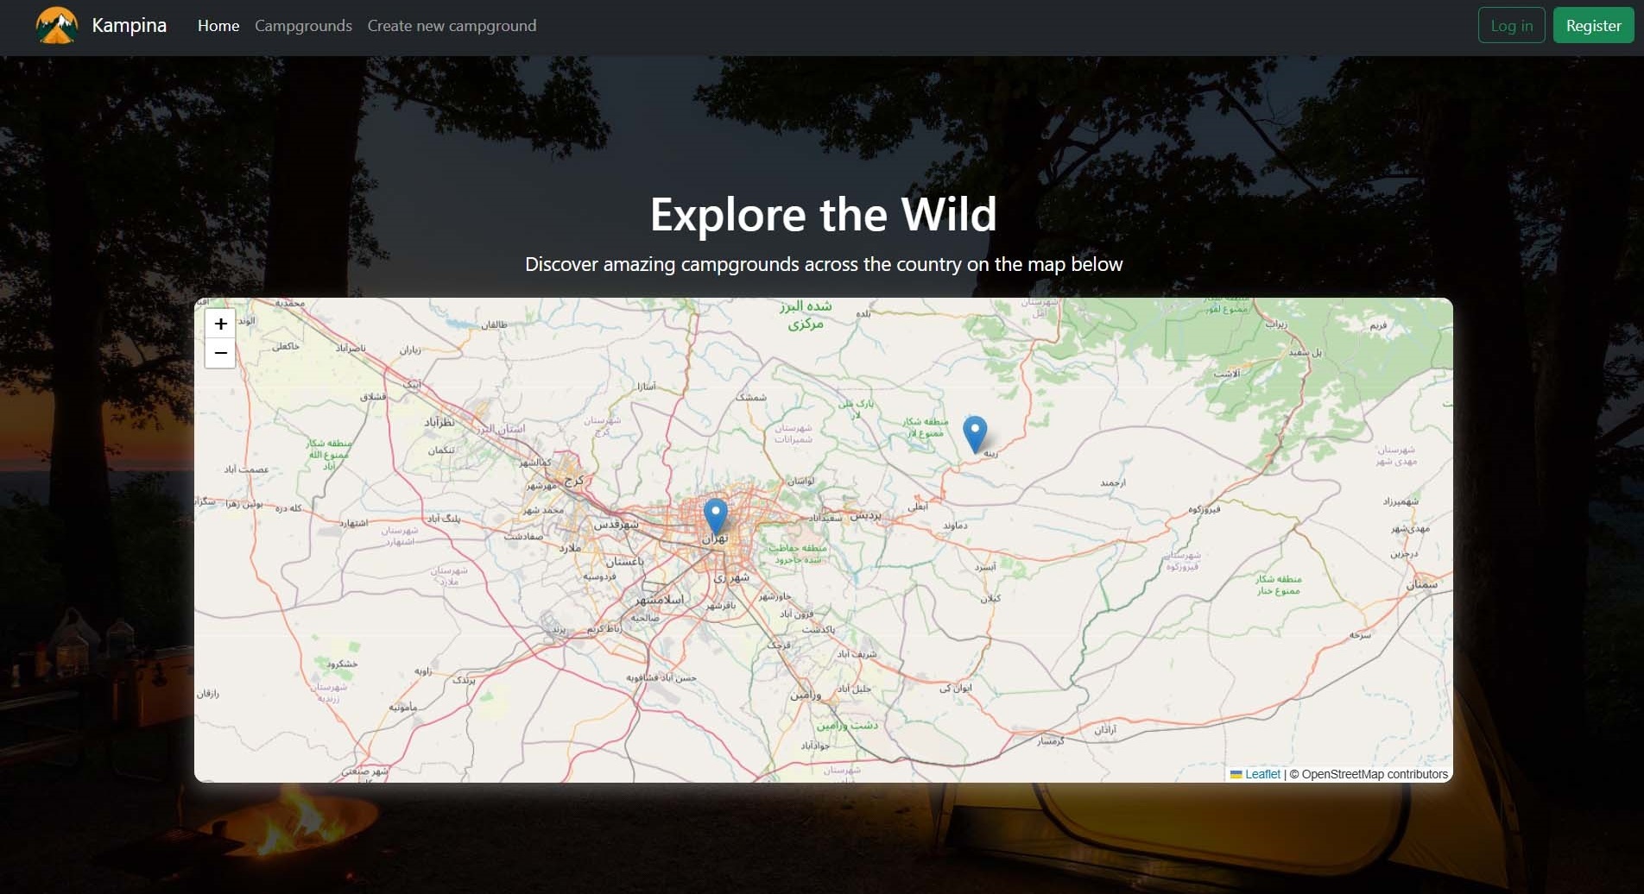Open Create new campground link

click(x=452, y=26)
